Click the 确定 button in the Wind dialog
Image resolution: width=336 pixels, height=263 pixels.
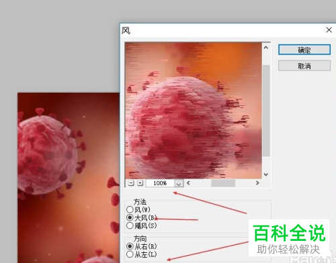coord(304,50)
